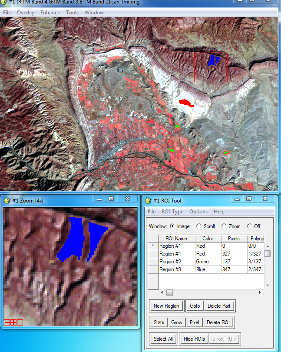Image resolution: width=281 pixels, height=352 pixels.
Task: Click the Pixel button
Action: (195, 322)
